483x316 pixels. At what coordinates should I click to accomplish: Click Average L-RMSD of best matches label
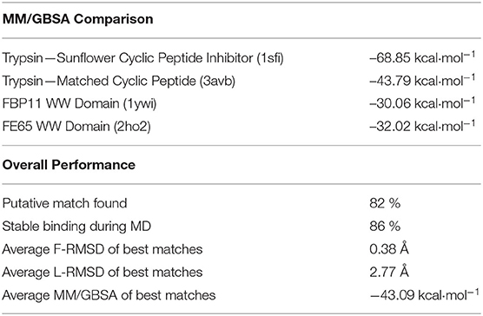[x=103, y=273]
